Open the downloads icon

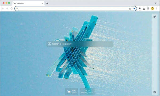click(x=144, y=9)
